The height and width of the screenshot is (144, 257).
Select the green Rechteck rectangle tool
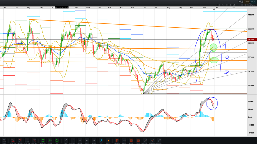43,140
